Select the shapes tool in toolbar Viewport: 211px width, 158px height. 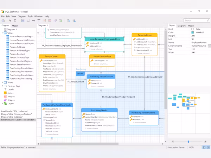coord(55,21)
